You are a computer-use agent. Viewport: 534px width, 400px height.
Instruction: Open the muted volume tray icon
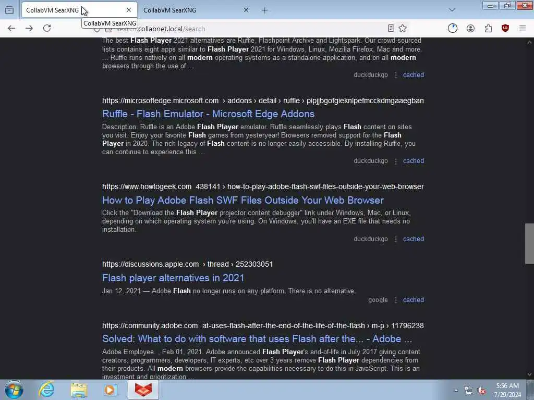point(481,391)
